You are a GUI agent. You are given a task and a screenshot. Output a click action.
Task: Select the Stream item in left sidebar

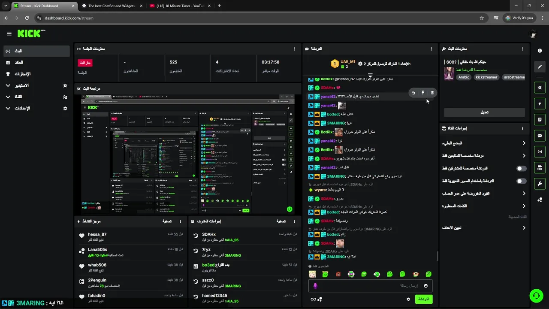click(x=36, y=51)
